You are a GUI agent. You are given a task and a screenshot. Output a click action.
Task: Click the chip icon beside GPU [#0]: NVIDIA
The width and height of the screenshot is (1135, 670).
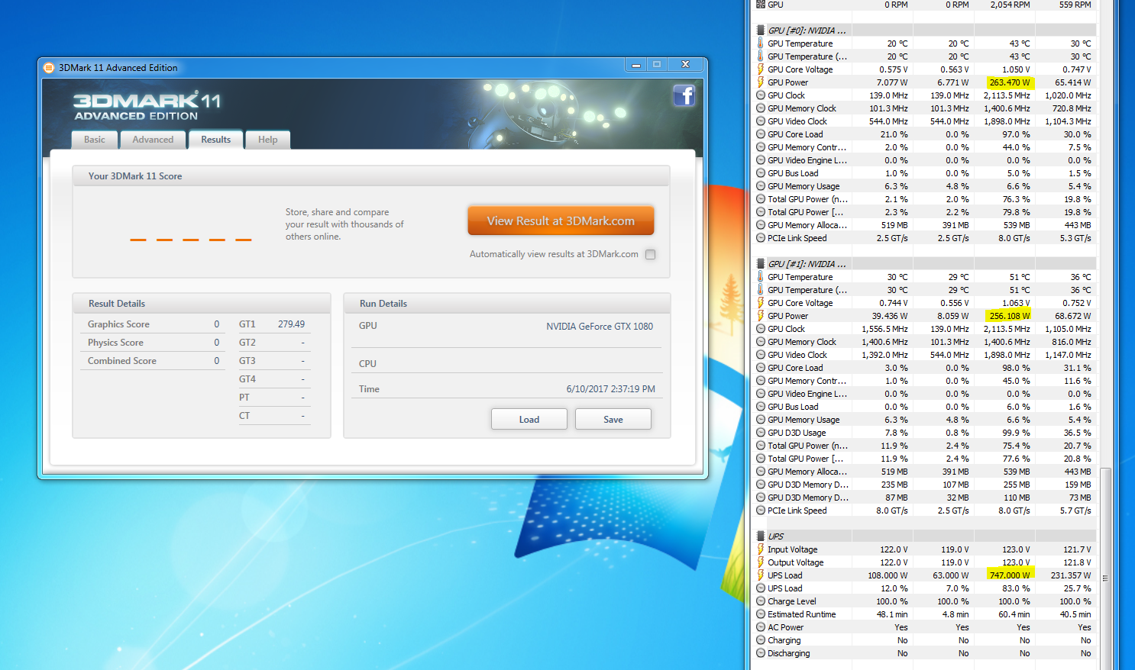coord(760,31)
